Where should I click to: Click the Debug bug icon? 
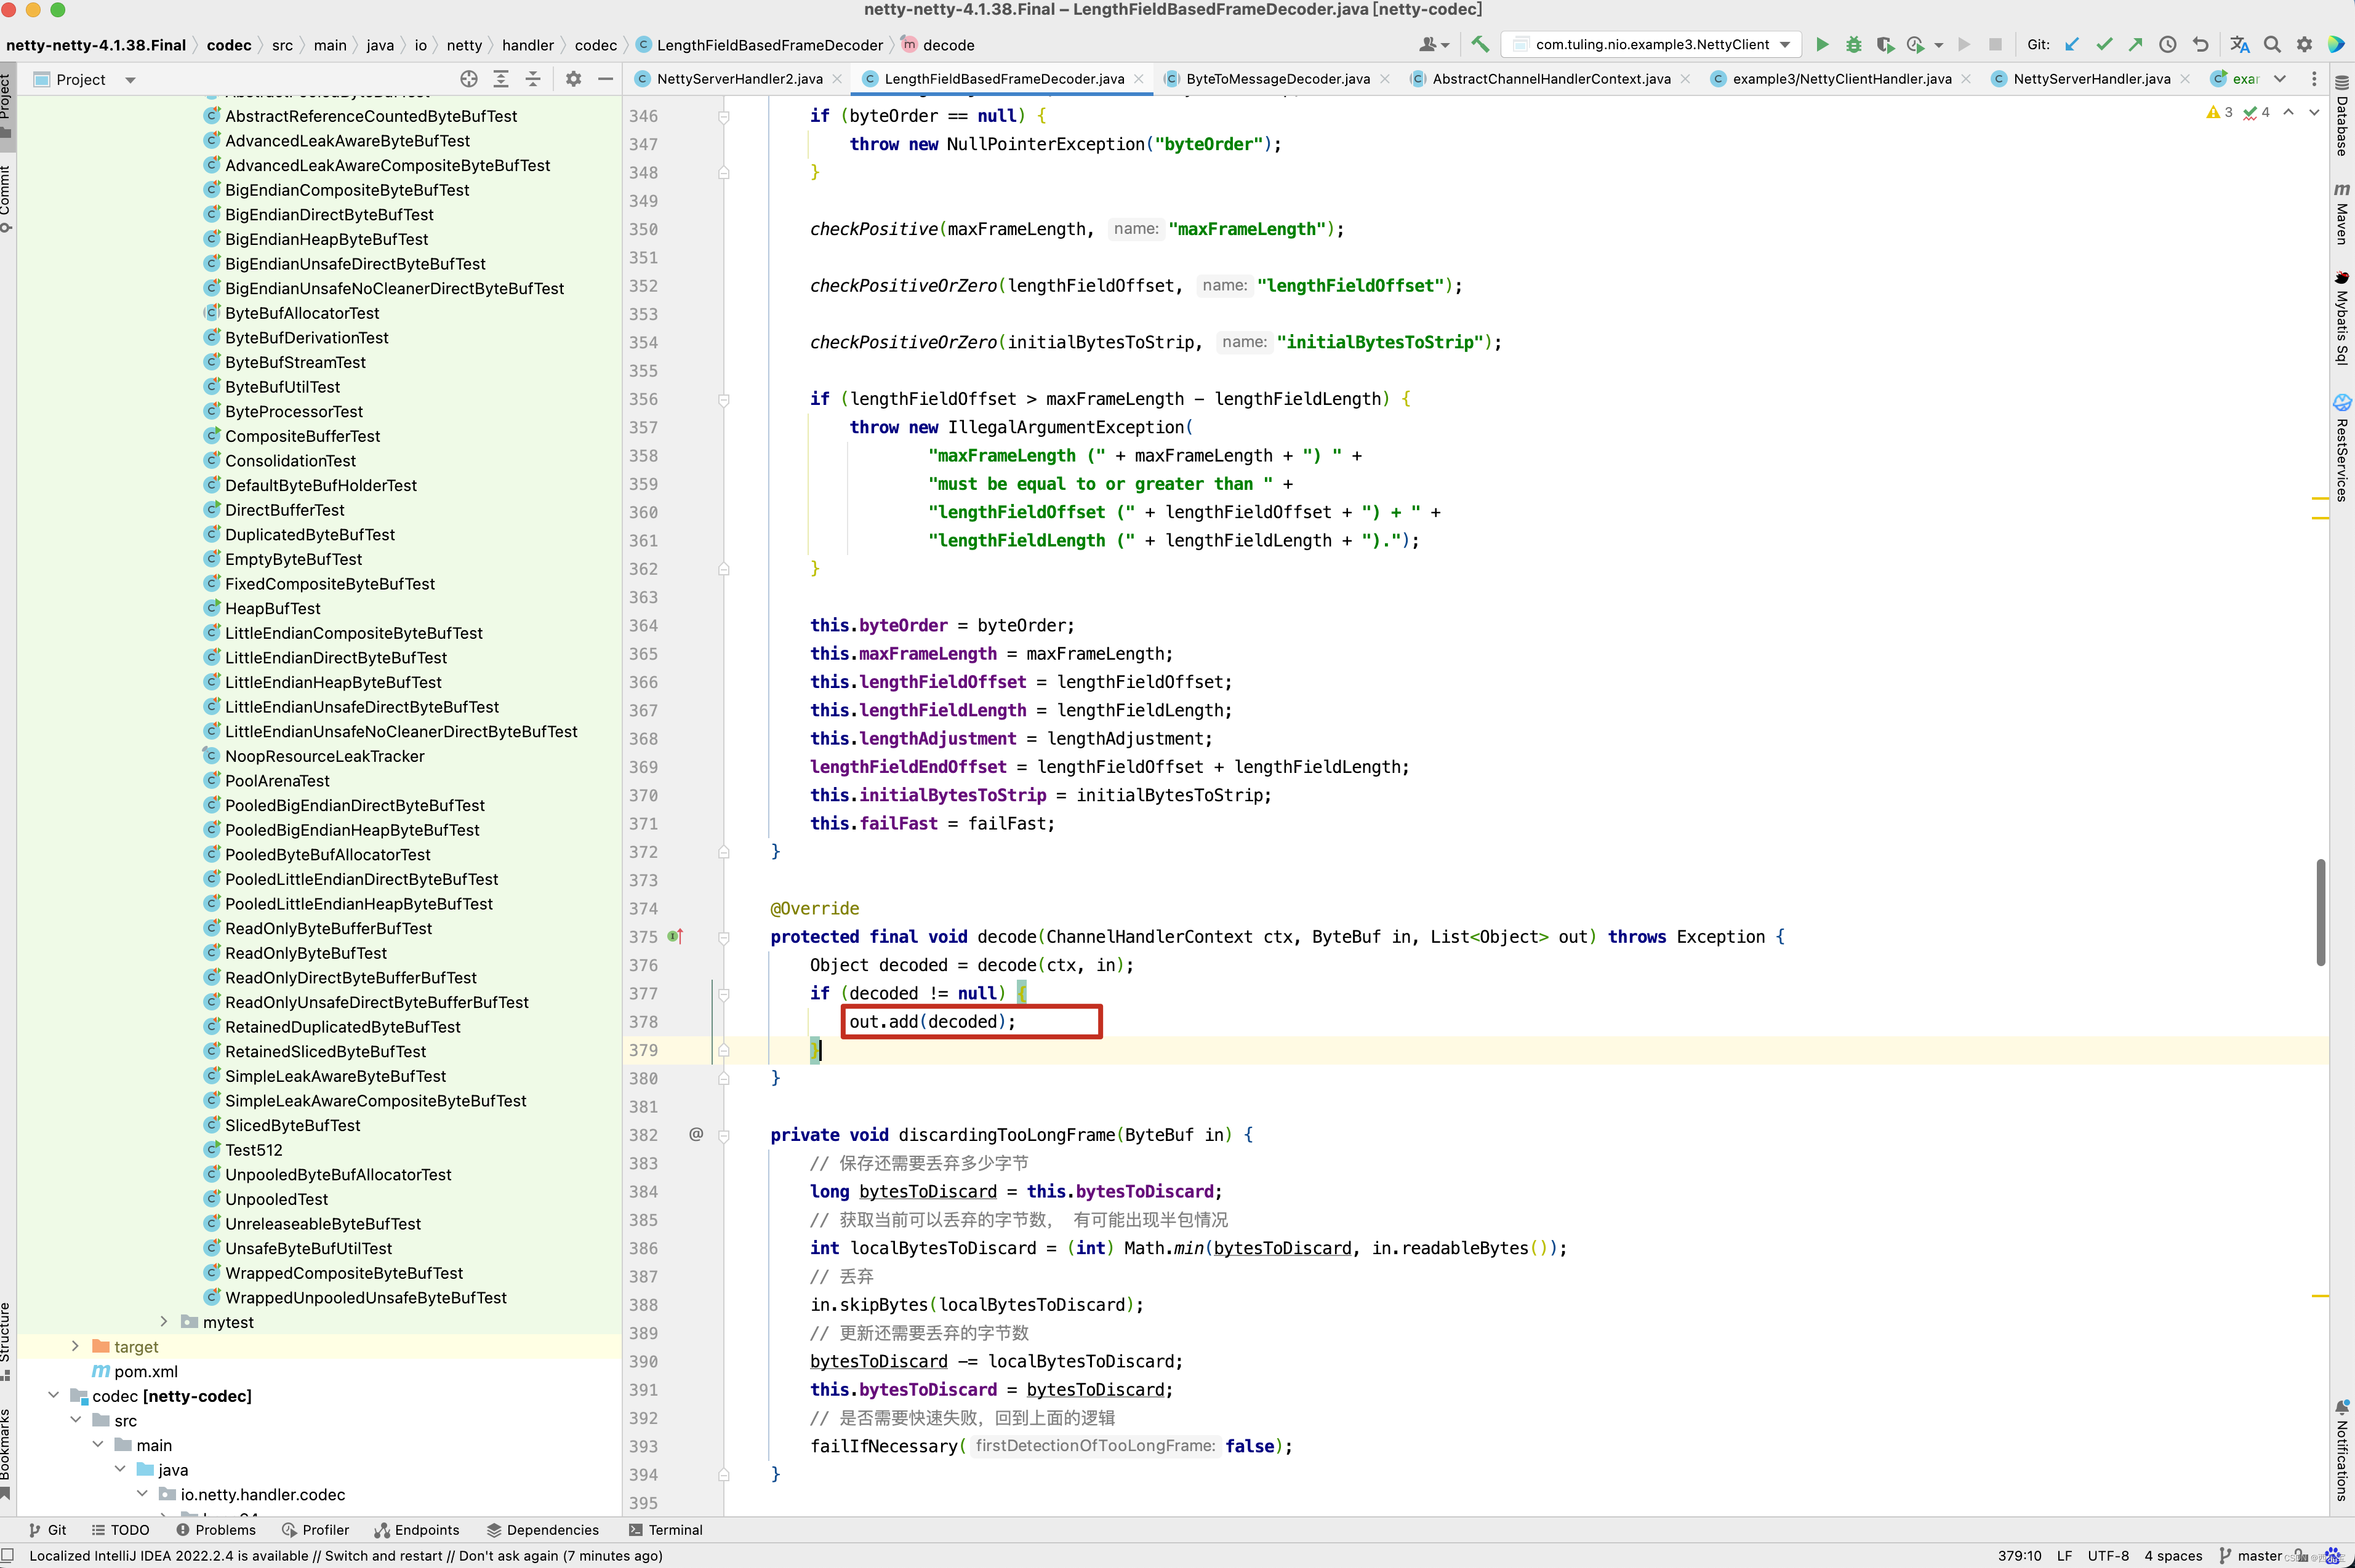[x=1853, y=44]
